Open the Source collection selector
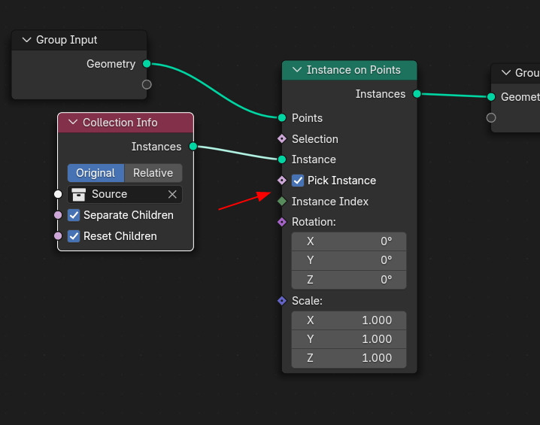The width and height of the screenshot is (540, 425). tap(125, 194)
